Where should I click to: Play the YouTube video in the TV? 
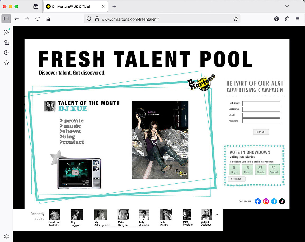pyautogui.click(x=75, y=173)
